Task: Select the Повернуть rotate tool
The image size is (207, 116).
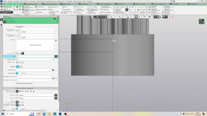Action: [x=104, y=10]
